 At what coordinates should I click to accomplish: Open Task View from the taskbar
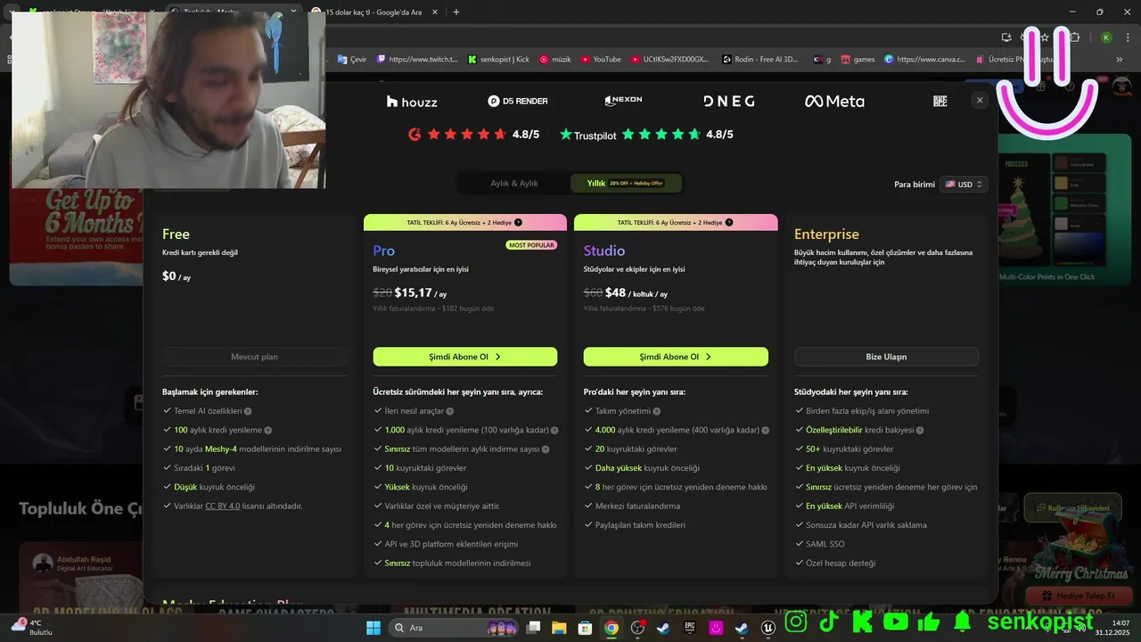(x=533, y=628)
